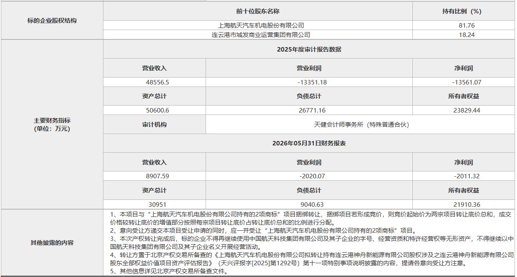Select operating profit value -13351.18

pos(312,82)
